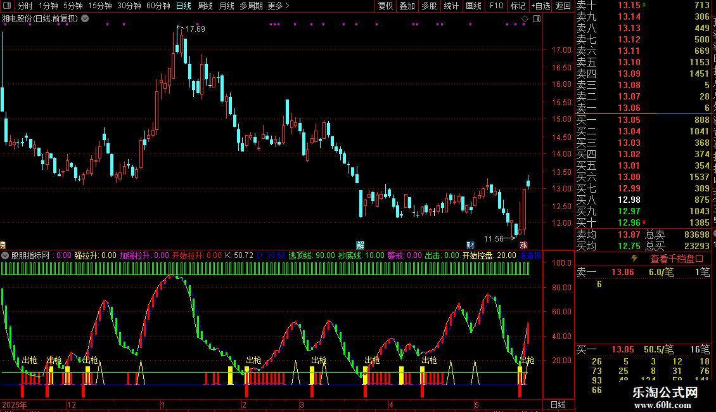
Task: Click the lightning icon beside 查看千档盘口
Action: pyautogui.click(x=634, y=259)
